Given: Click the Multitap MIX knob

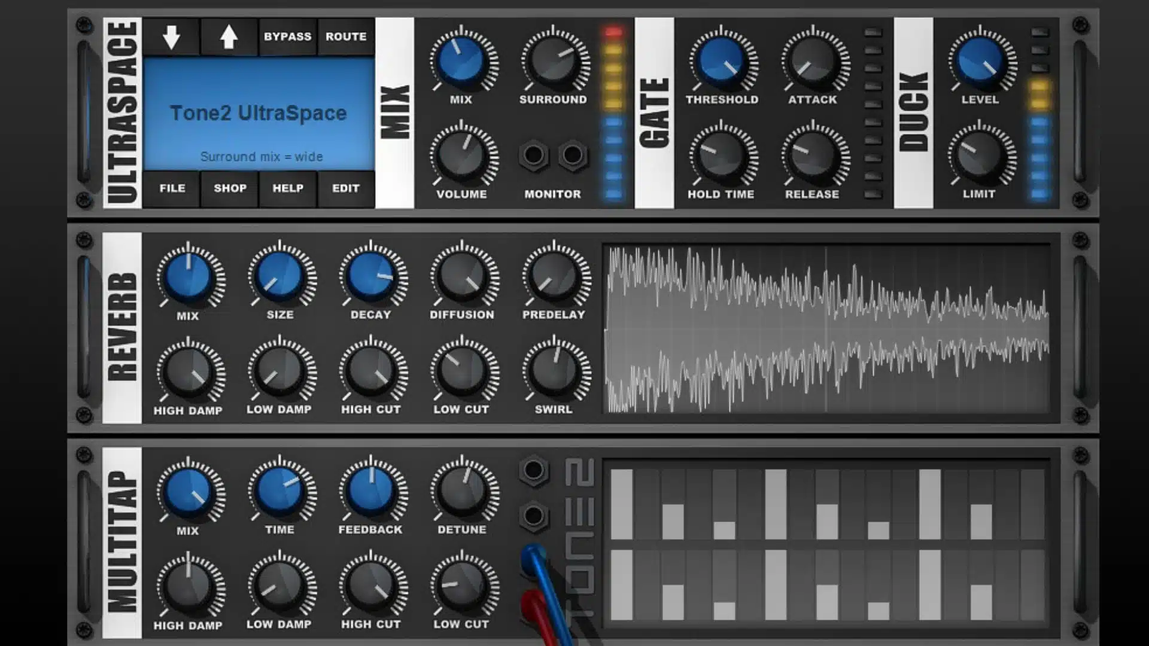Looking at the screenshot, I should 189,491.
